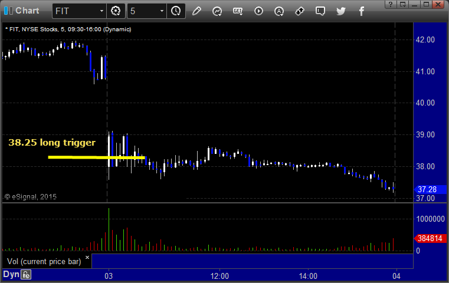Share chart via Twitter icon
The width and height of the screenshot is (449, 283).
[341, 11]
